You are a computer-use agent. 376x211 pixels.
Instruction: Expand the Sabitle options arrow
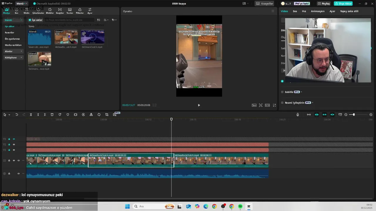click(301, 92)
